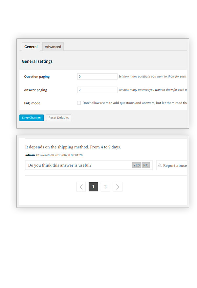197x288 pixels.
Task: Vote YES on answer usefulness
Action: [x=136, y=165]
